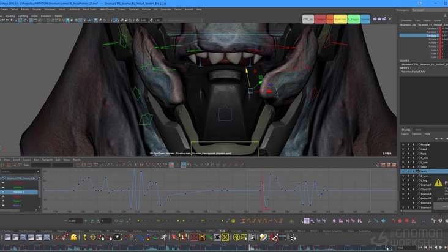Open the Channels menu in Channel Box

(406, 21)
